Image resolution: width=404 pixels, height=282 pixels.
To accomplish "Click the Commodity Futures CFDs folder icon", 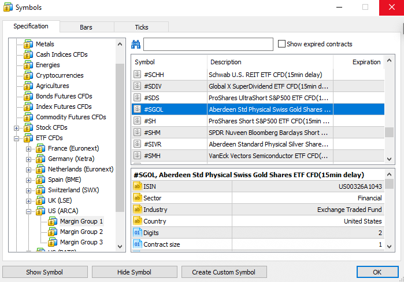I will click(x=28, y=117).
